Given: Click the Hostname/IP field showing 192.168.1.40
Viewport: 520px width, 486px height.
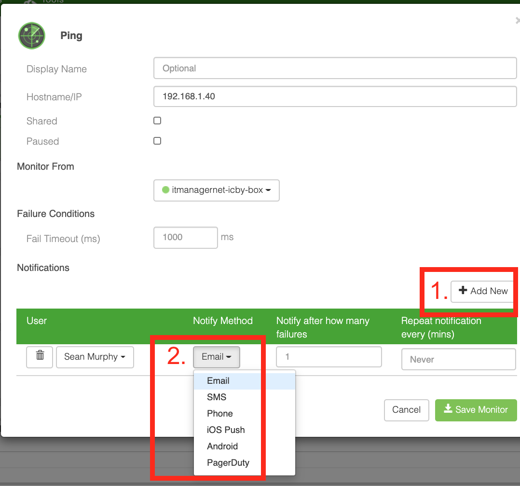Looking at the screenshot, I should pyautogui.click(x=335, y=96).
